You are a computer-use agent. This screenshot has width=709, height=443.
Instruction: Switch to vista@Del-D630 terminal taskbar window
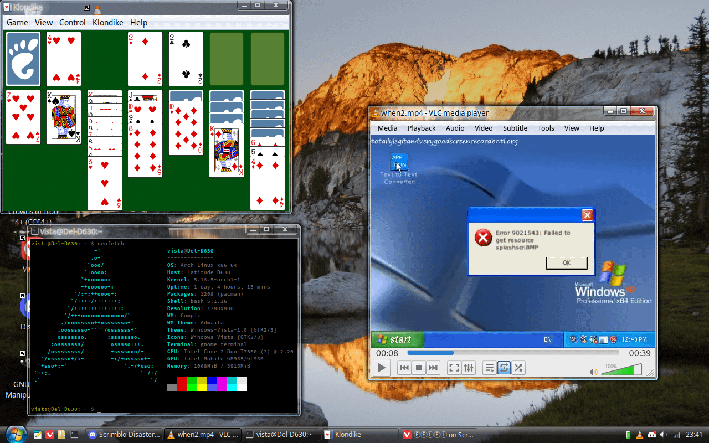pos(281,435)
